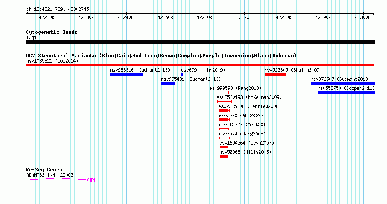Click the red nsv1035821 loss bar
Viewport: 387px width, 204px height.
200,65
